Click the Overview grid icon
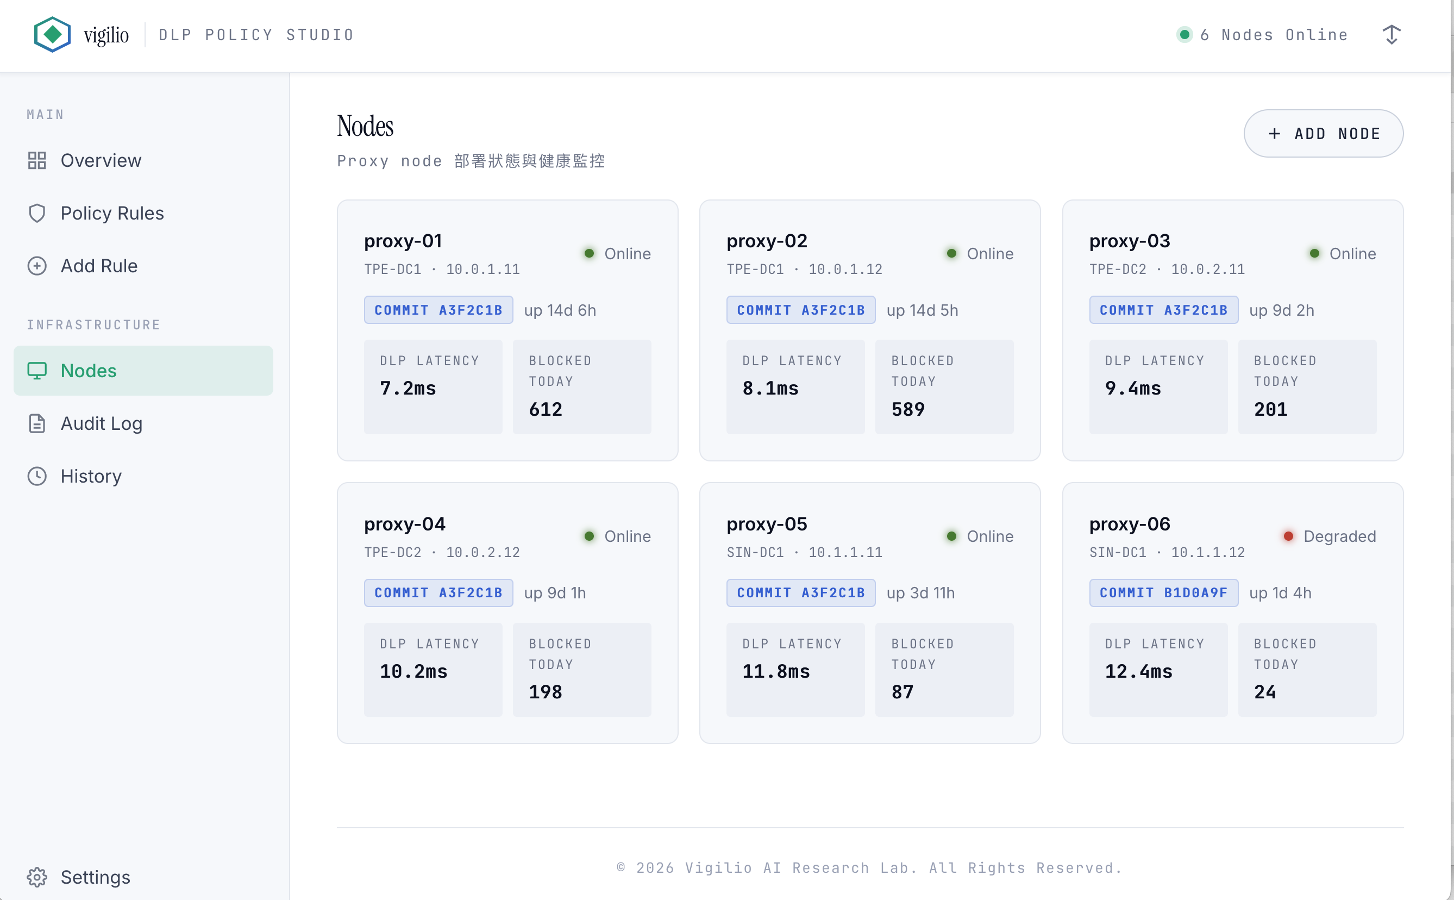 point(37,160)
